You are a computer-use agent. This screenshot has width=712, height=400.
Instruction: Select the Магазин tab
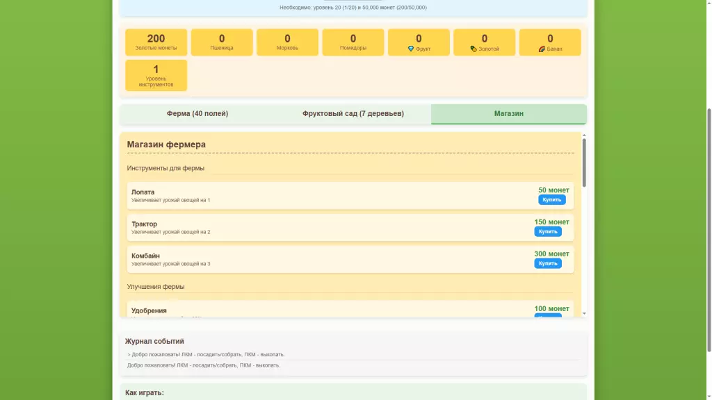508,114
